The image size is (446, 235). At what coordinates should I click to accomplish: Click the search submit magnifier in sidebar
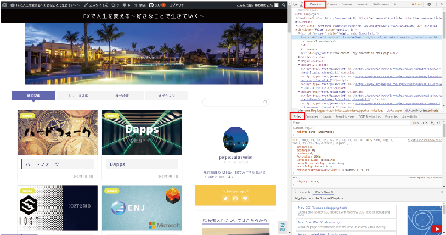point(265,102)
